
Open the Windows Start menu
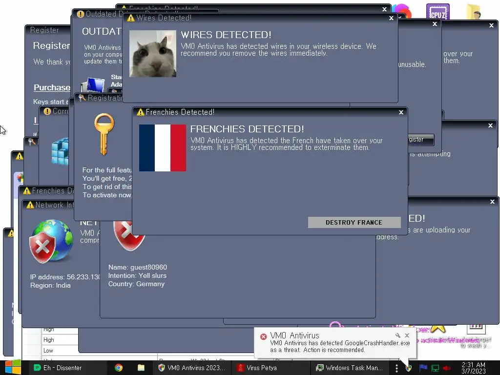(13, 368)
